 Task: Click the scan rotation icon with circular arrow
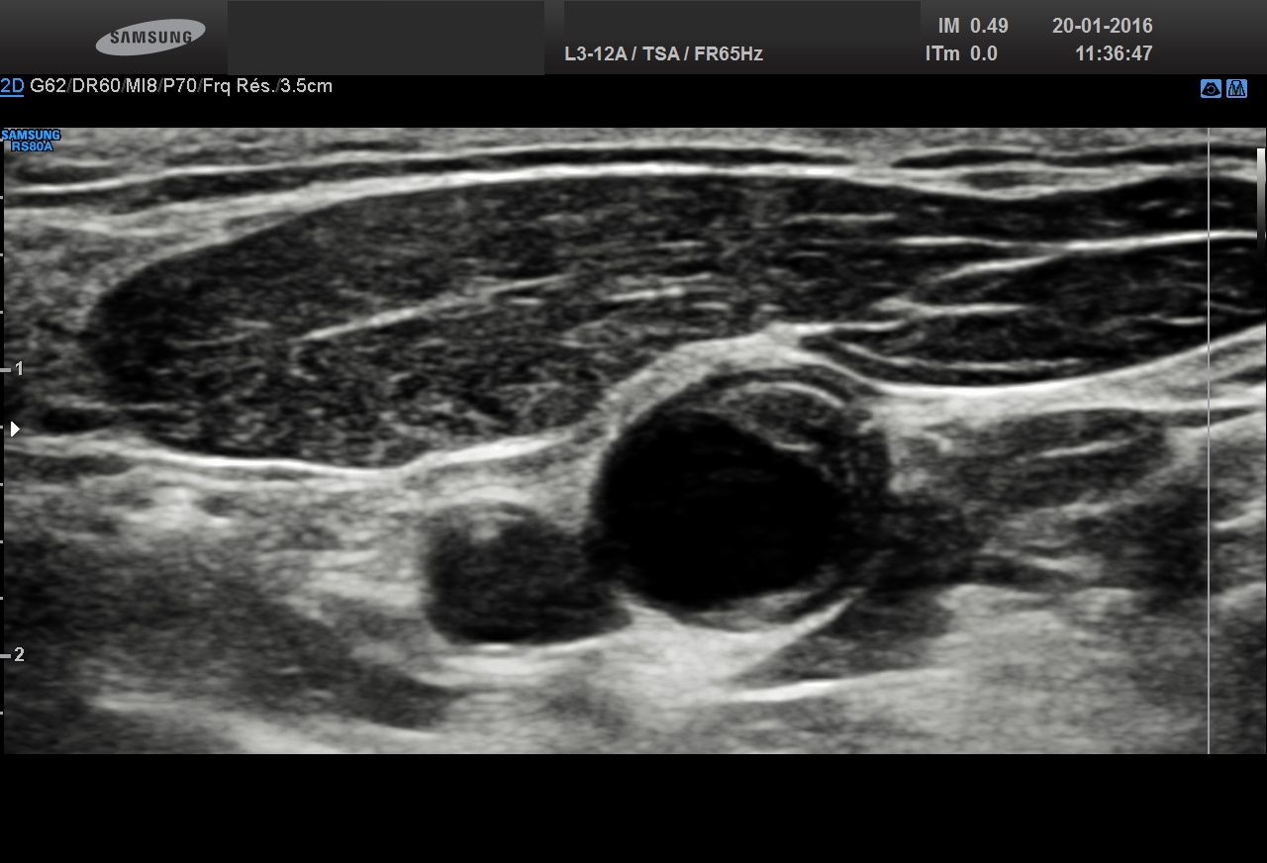click(x=1210, y=88)
